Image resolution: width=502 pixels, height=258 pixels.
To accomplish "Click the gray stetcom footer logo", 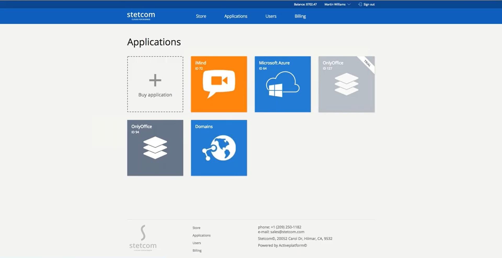I will pos(143,238).
